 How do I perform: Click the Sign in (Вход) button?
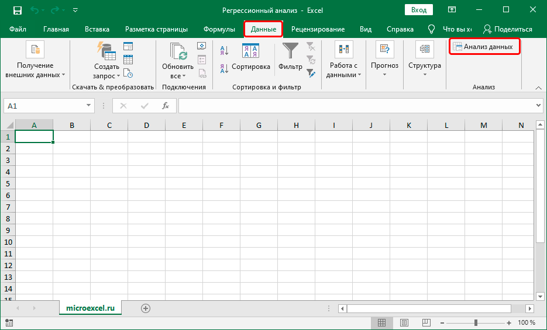[418, 10]
